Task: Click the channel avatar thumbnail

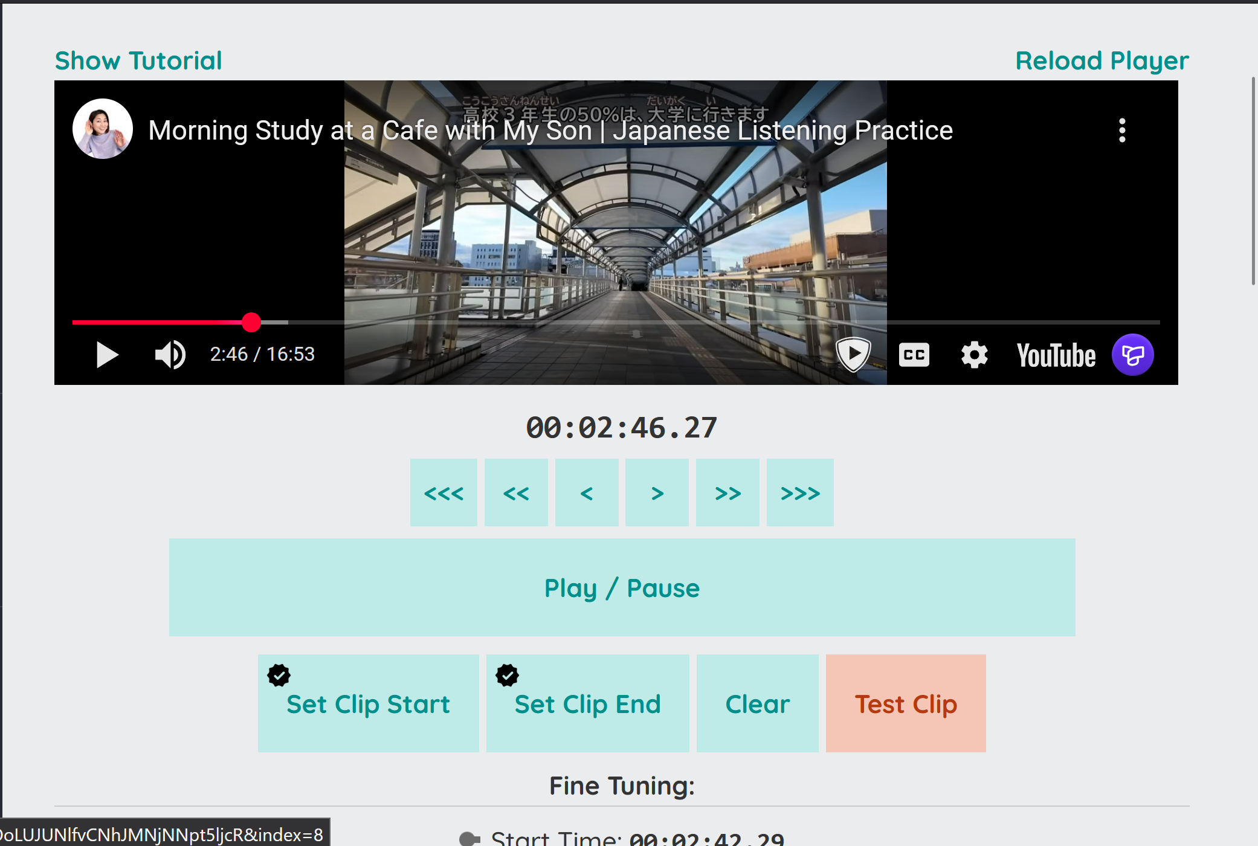Action: (103, 129)
